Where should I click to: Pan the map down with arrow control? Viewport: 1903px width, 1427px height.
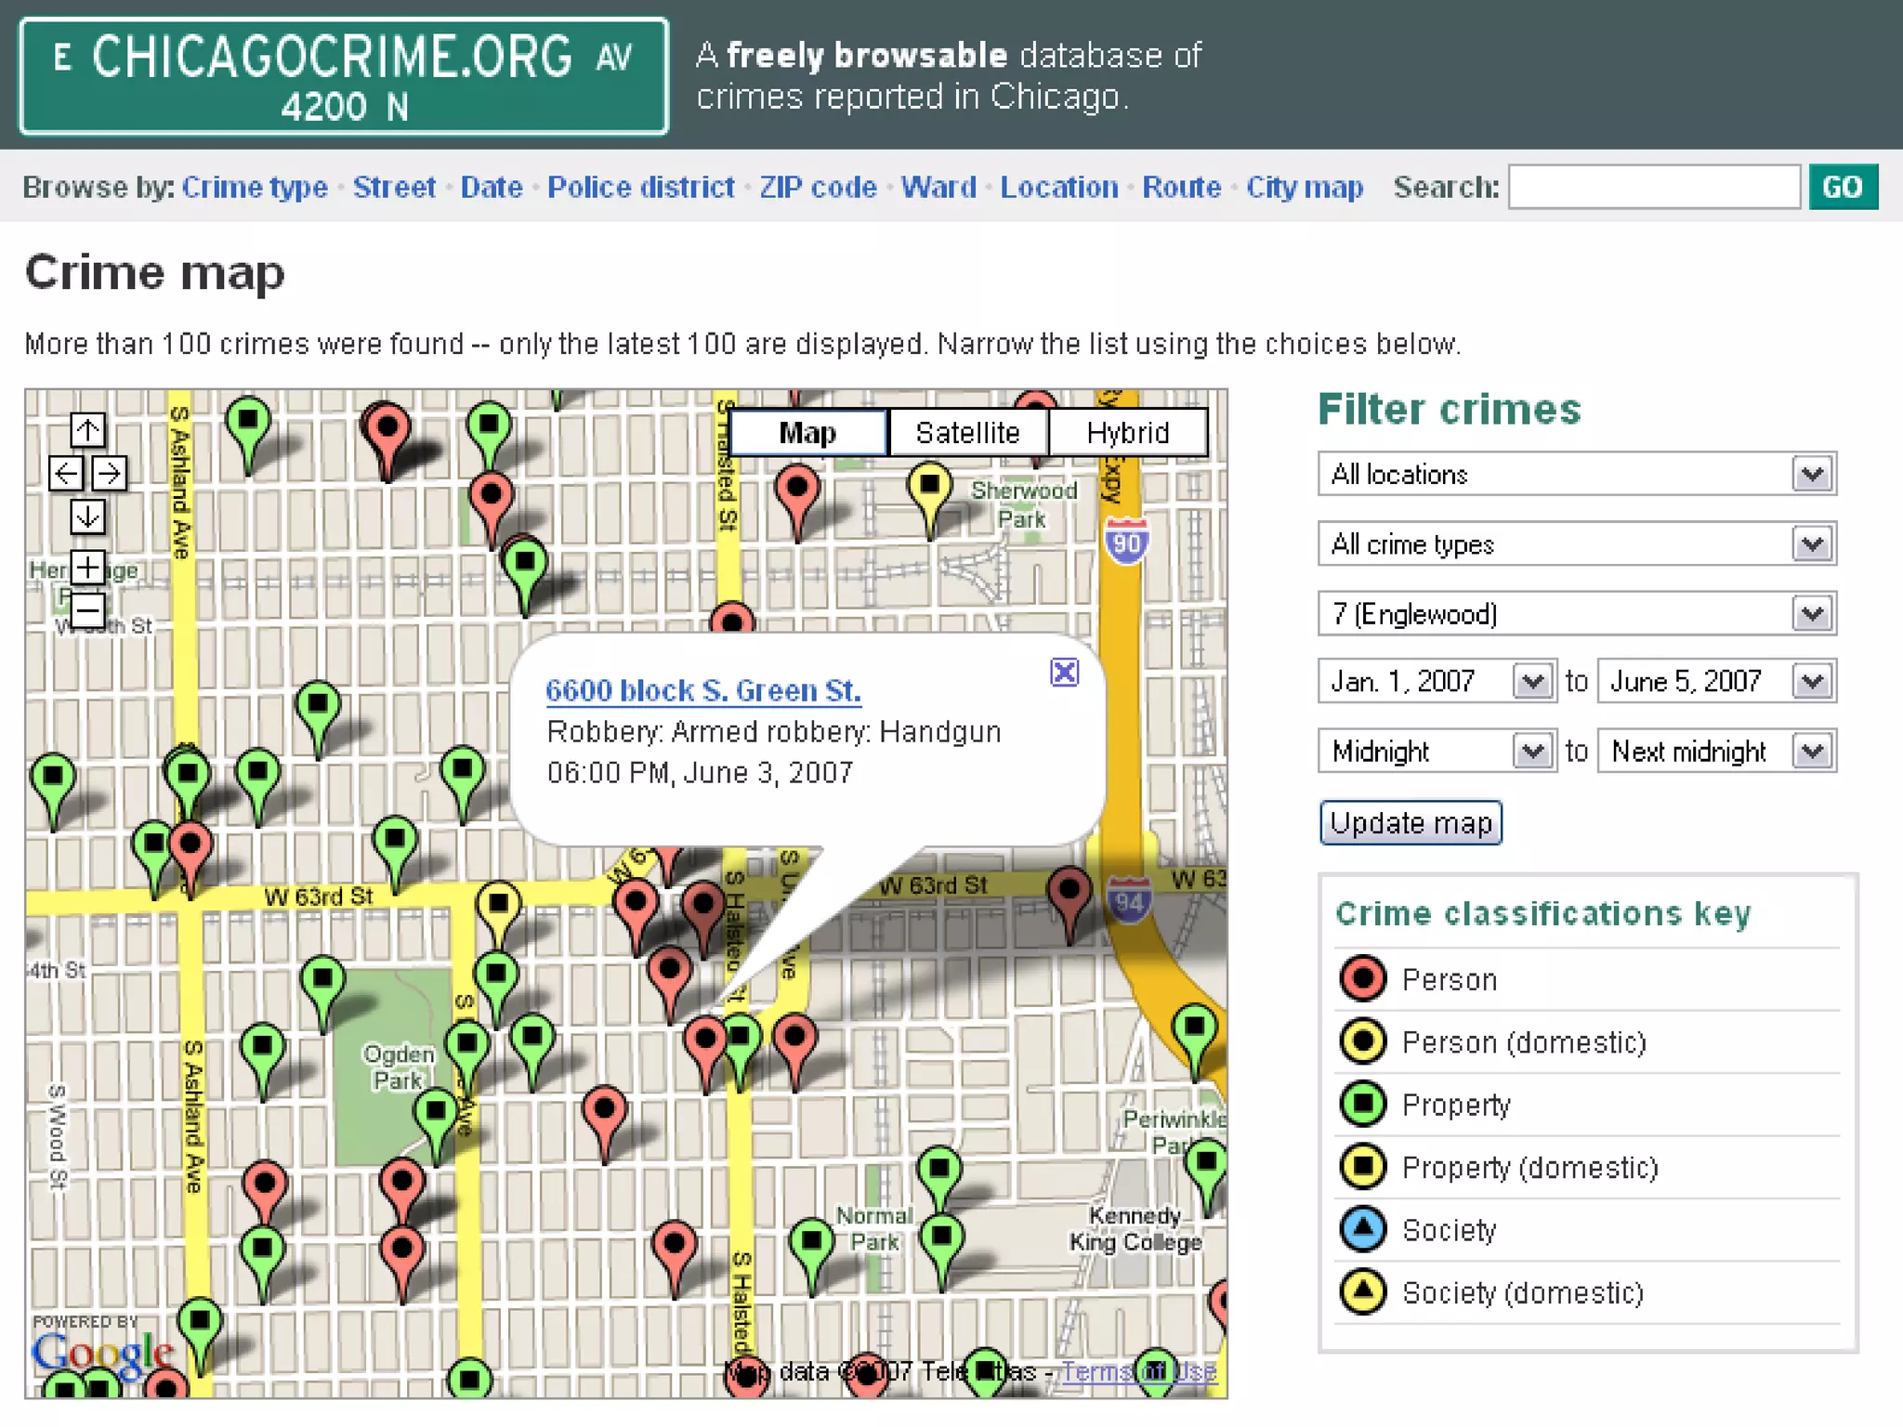[87, 517]
